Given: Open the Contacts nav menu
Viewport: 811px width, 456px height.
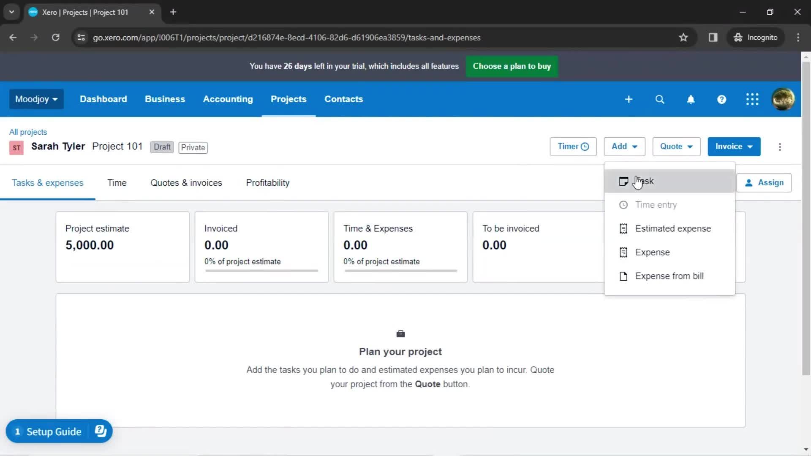Looking at the screenshot, I should pos(344,99).
